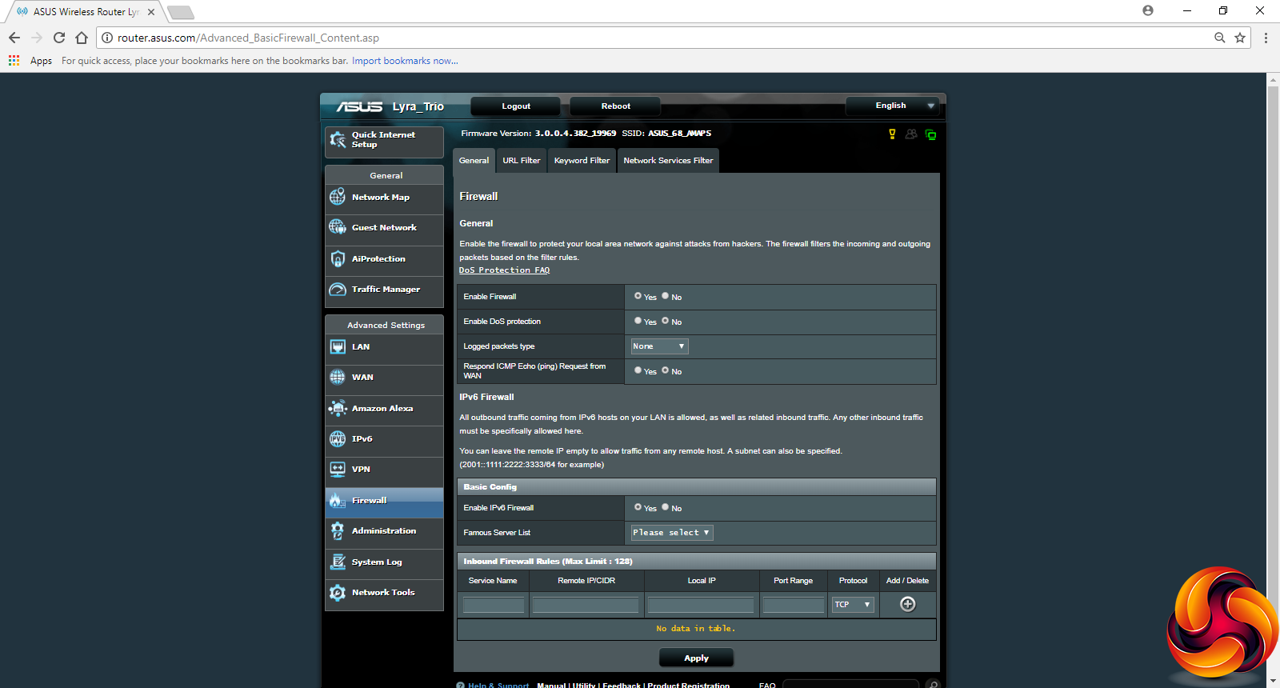Click the Apply button
This screenshot has height=688, width=1280.
(x=696, y=658)
